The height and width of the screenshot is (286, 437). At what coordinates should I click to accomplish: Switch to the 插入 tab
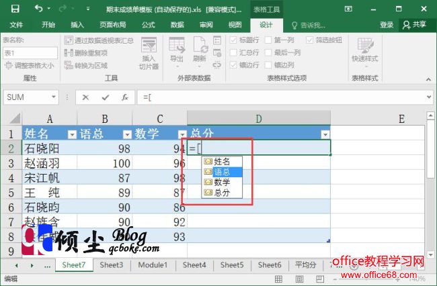coord(77,25)
